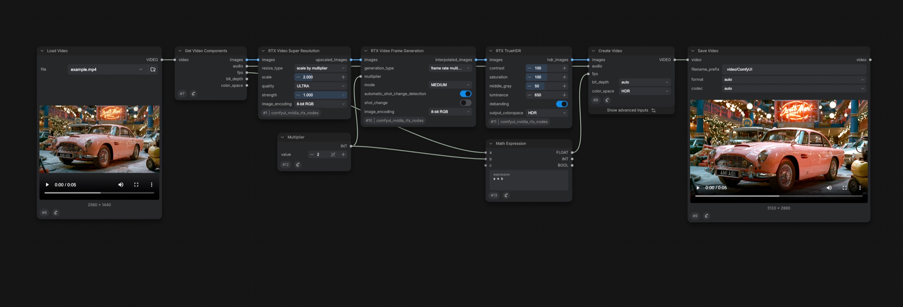Collapse the Load Video node
Viewport: 903px width, 307px height.
pyautogui.click(x=42, y=51)
